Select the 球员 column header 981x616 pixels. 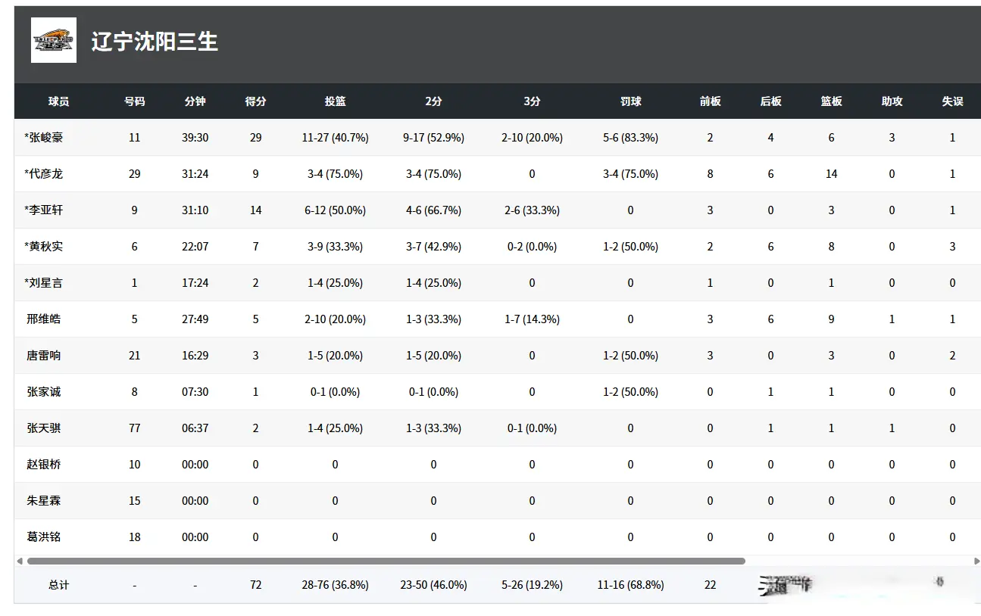(58, 101)
